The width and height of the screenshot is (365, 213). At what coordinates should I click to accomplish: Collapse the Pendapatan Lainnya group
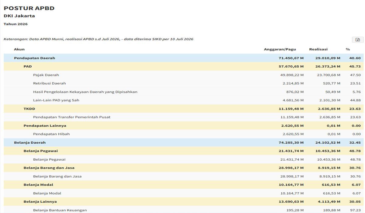pyautogui.click(x=184, y=126)
